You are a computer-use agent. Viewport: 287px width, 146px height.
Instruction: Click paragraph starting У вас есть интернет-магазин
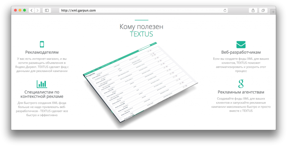click(42, 65)
